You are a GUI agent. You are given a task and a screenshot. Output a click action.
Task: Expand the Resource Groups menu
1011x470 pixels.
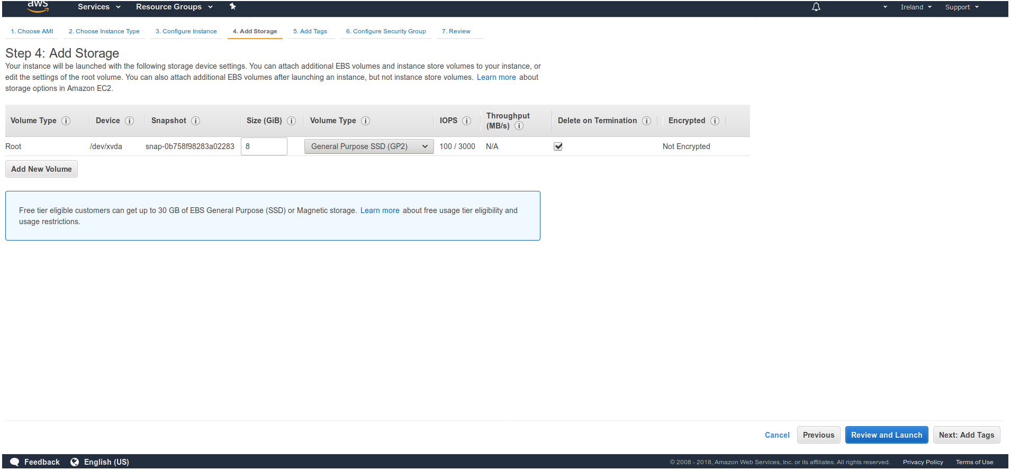click(174, 7)
